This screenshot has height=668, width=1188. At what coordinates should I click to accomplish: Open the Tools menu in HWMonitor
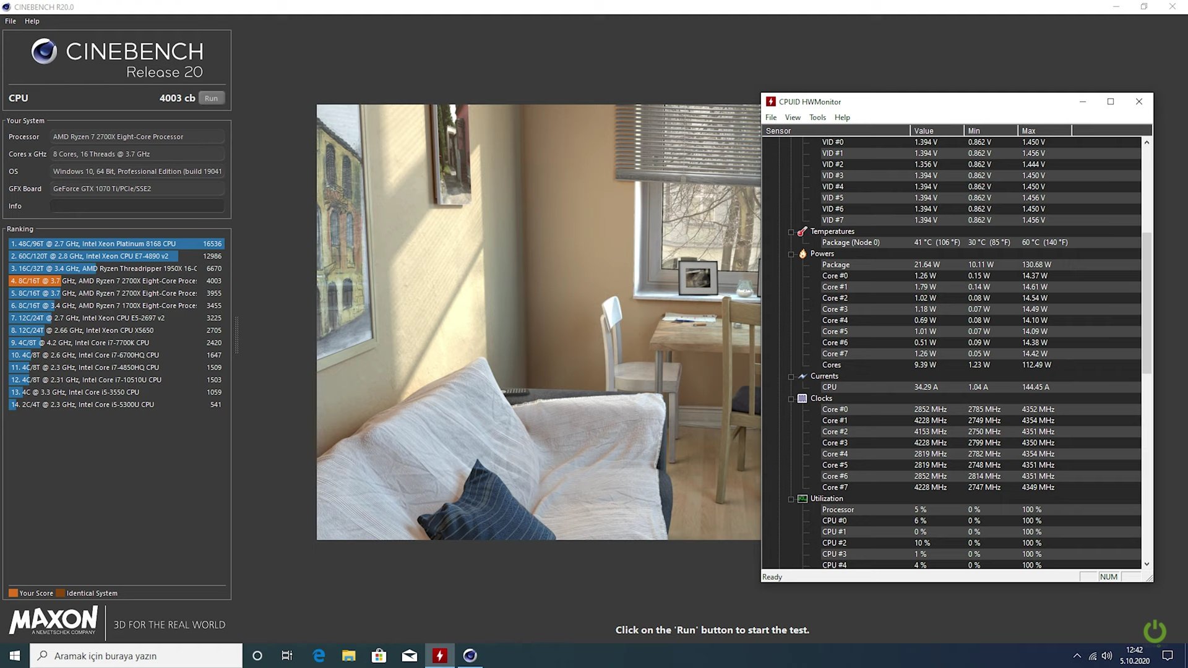coord(817,118)
